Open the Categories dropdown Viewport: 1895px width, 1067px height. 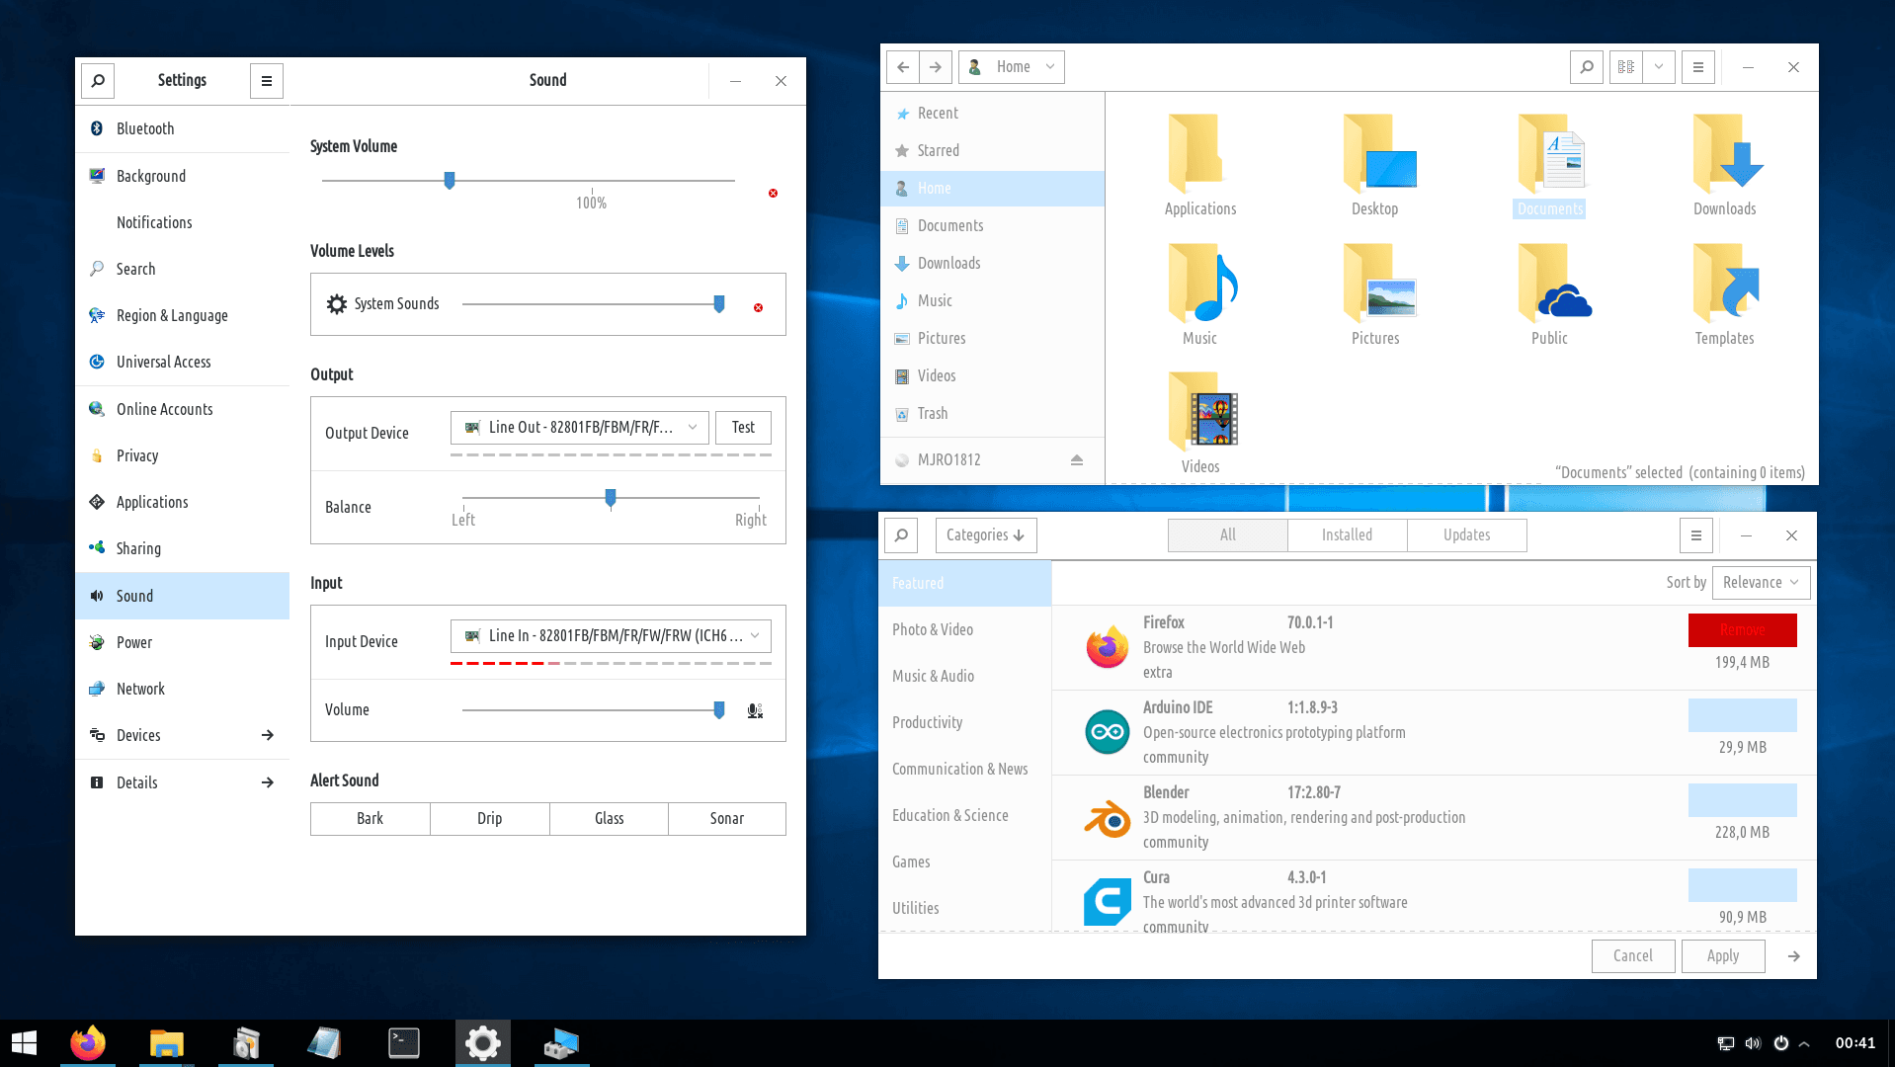click(985, 535)
